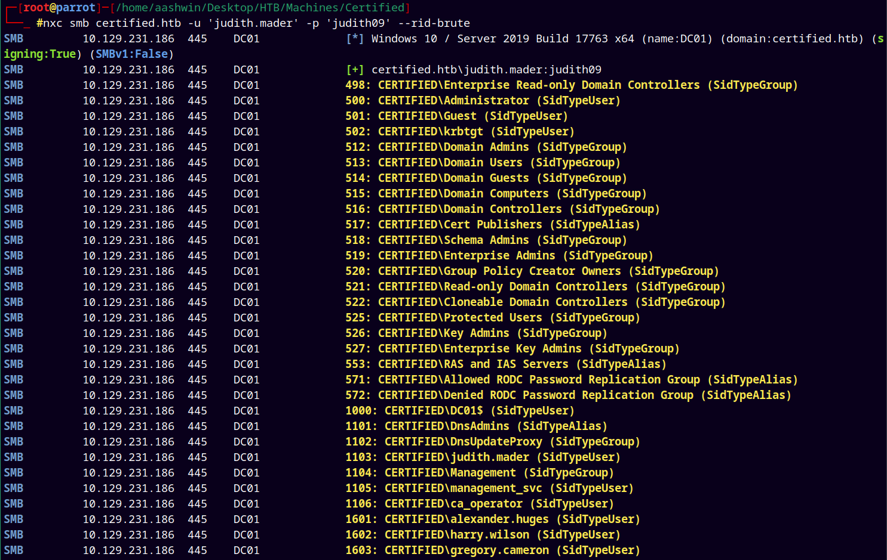Screen dimensions: 887x560
Task: Click the 1105: CERTIFIED\management_svc entry
Action: point(489,488)
